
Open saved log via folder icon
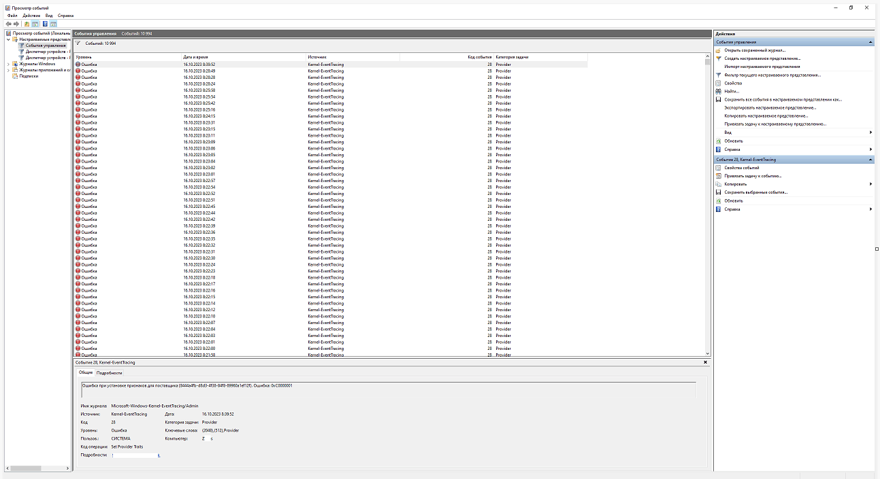pos(718,50)
